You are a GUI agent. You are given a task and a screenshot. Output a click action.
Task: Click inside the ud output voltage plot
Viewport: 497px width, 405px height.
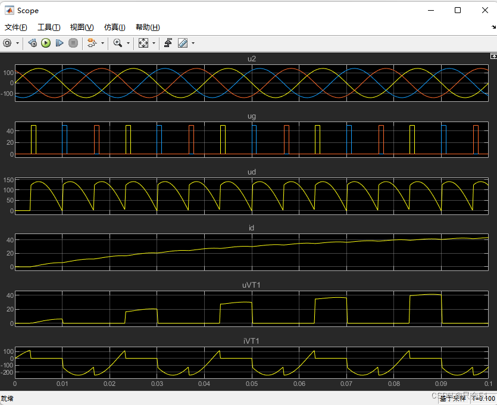[x=251, y=196]
